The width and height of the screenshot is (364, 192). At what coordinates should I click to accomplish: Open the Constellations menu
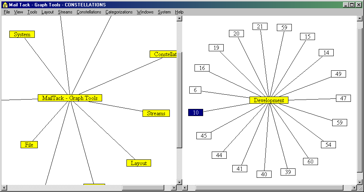[89, 12]
